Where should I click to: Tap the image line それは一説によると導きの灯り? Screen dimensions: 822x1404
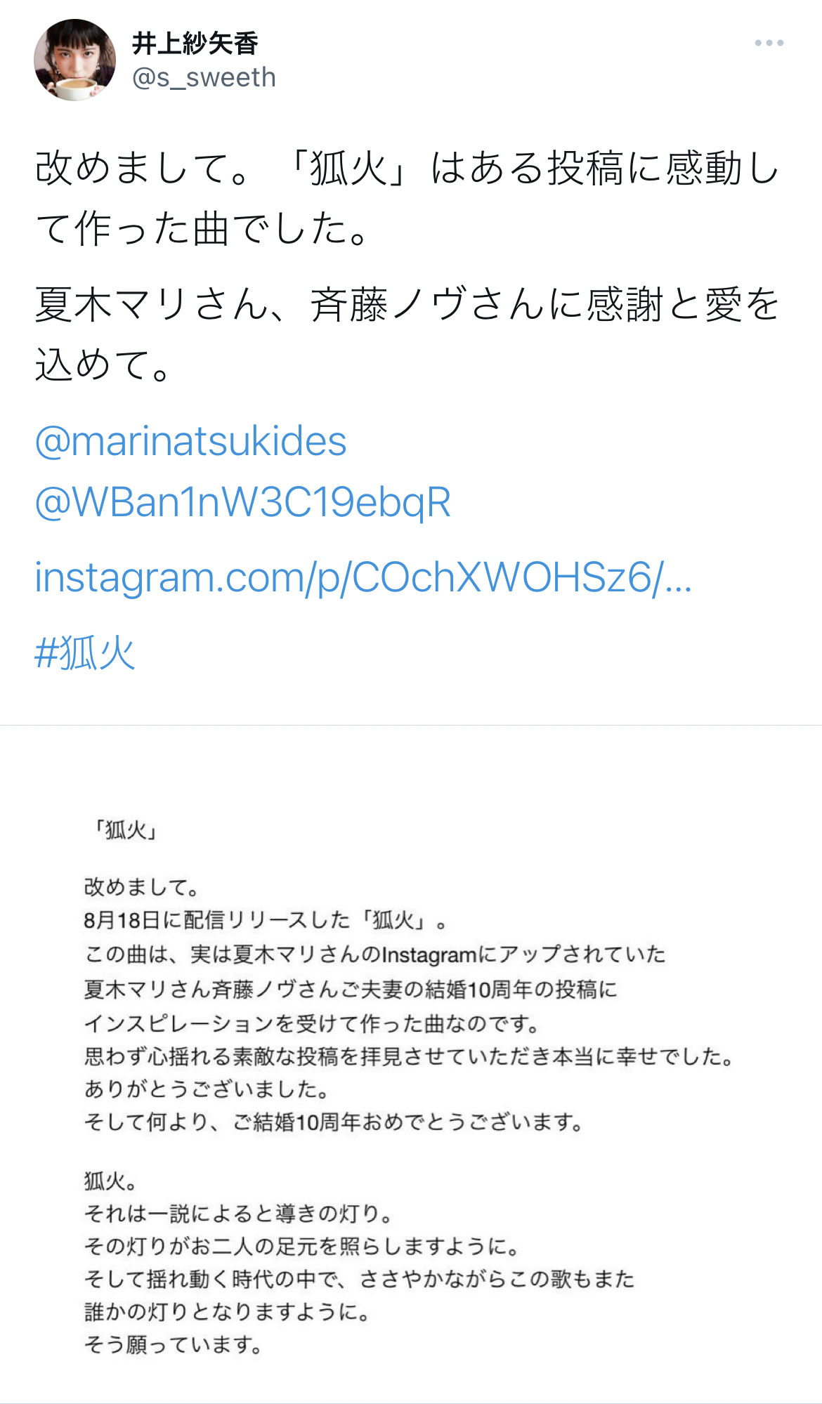coord(239,1213)
